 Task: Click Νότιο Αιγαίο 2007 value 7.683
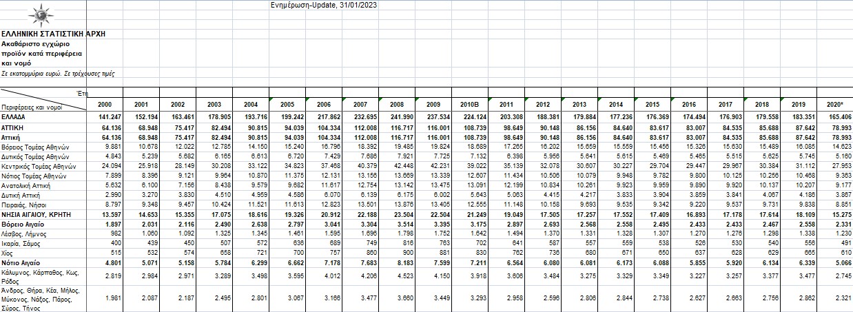point(368,263)
